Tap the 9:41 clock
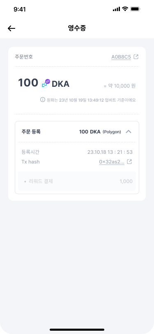Image resolution: width=154 pixels, height=334 pixels. (20, 9)
